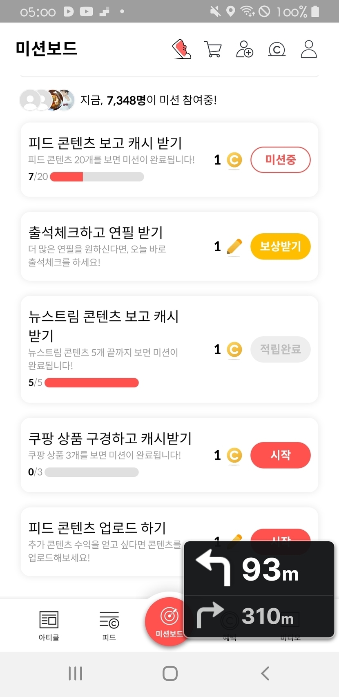Switch to the 피드 tab
Screen dimensions: 339x697
(109, 625)
